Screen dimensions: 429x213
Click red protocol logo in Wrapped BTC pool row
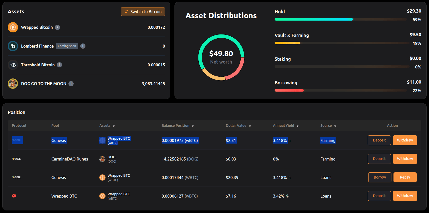point(14,196)
